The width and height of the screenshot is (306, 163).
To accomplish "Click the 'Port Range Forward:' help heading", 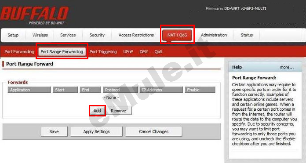I will pyautogui.click(x=254, y=78).
